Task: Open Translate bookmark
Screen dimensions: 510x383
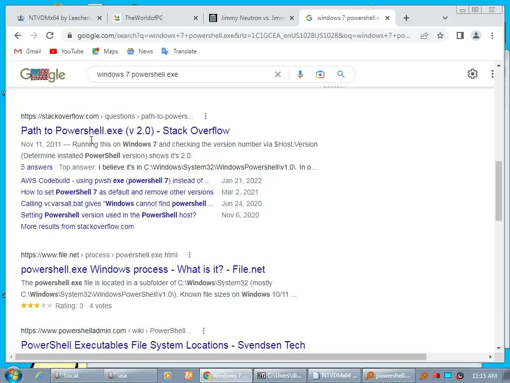Action: tap(179, 51)
